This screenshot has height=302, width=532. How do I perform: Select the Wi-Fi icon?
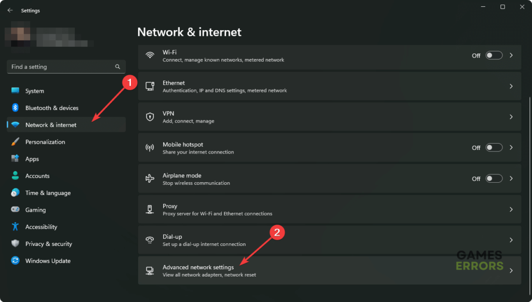(151, 55)
